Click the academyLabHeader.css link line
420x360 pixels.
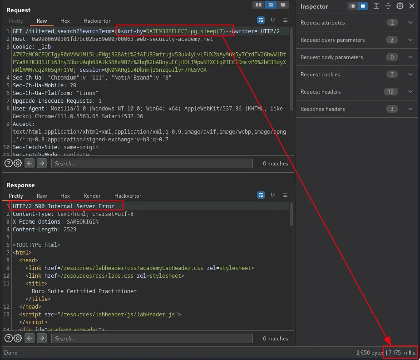(139, 268)
